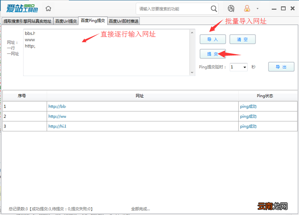Click the 提交 submit button
Screen dimensions: 299x215
click(212, 54)
